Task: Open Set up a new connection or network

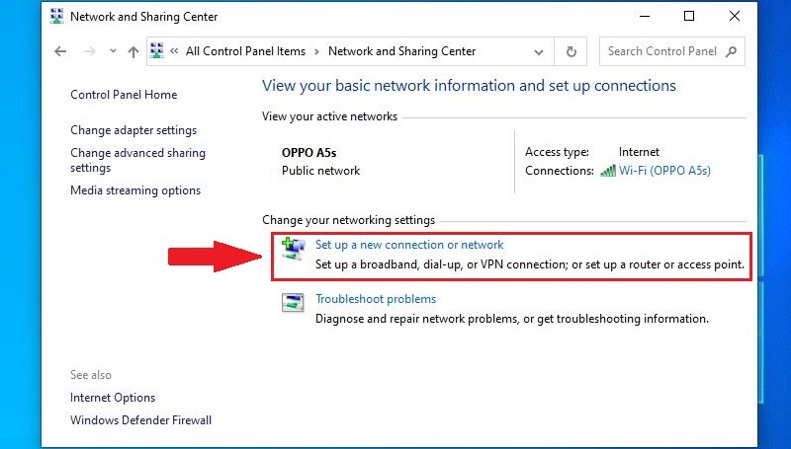Action: (x=409, y=245)
